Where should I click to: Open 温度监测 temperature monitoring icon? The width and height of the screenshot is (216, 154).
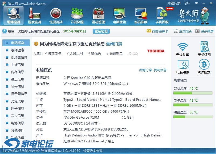tap(35, 15)
